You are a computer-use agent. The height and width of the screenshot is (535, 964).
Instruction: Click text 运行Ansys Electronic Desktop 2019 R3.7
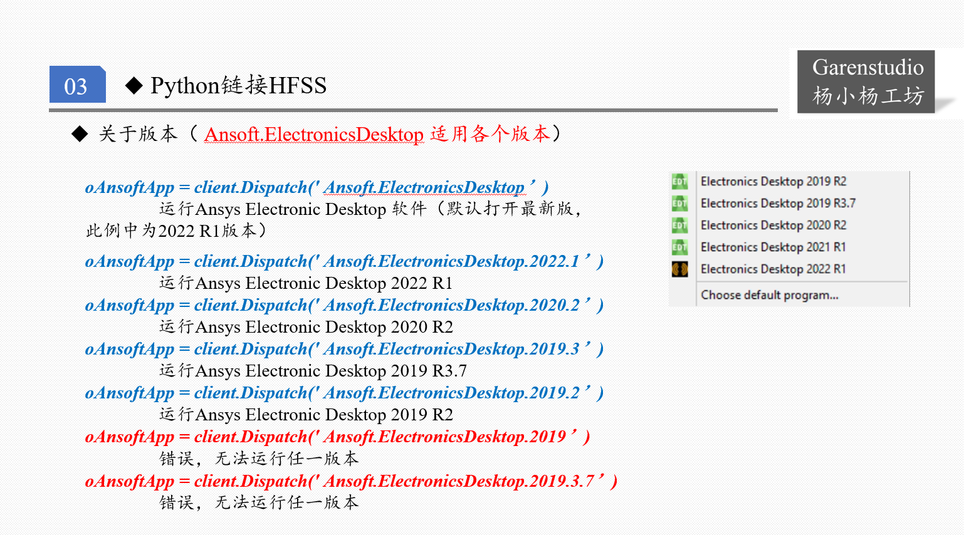tap(313, 371)
